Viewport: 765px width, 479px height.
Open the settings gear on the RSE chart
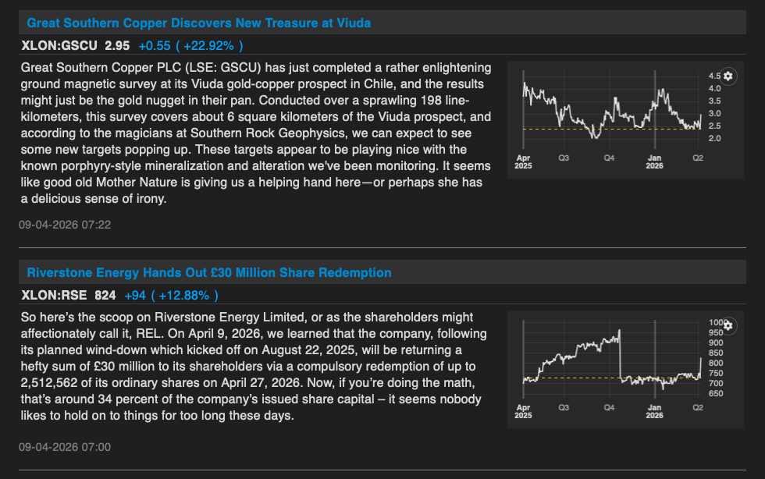pyautogui.click(x=727, y=325)
